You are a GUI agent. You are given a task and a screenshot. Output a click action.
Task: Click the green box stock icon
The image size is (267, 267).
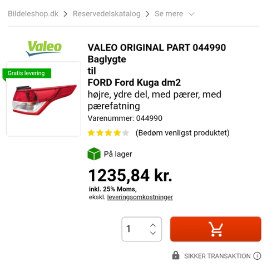coord(94,154)
